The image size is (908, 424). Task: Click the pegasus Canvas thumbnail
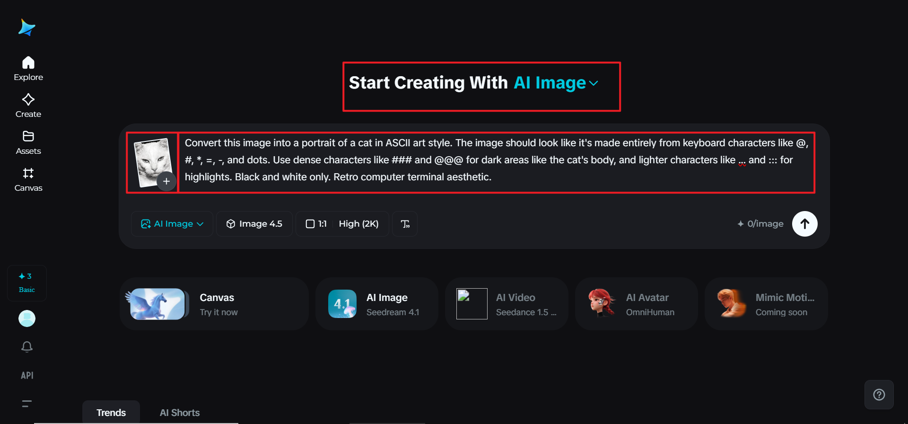click(157, 304)
